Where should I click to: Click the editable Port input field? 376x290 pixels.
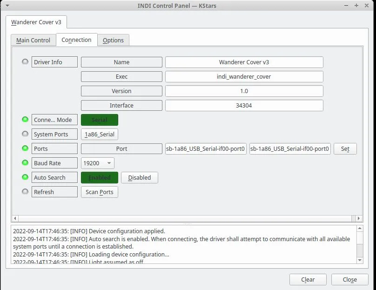290,148
